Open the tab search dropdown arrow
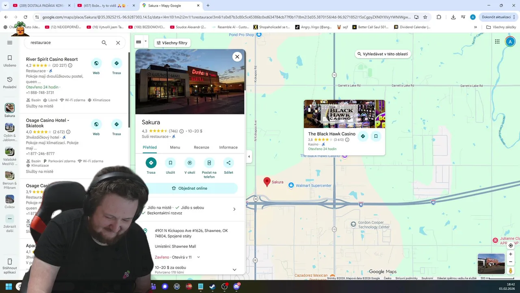Screen dimensions: 520x293 (x=5, y=6)
